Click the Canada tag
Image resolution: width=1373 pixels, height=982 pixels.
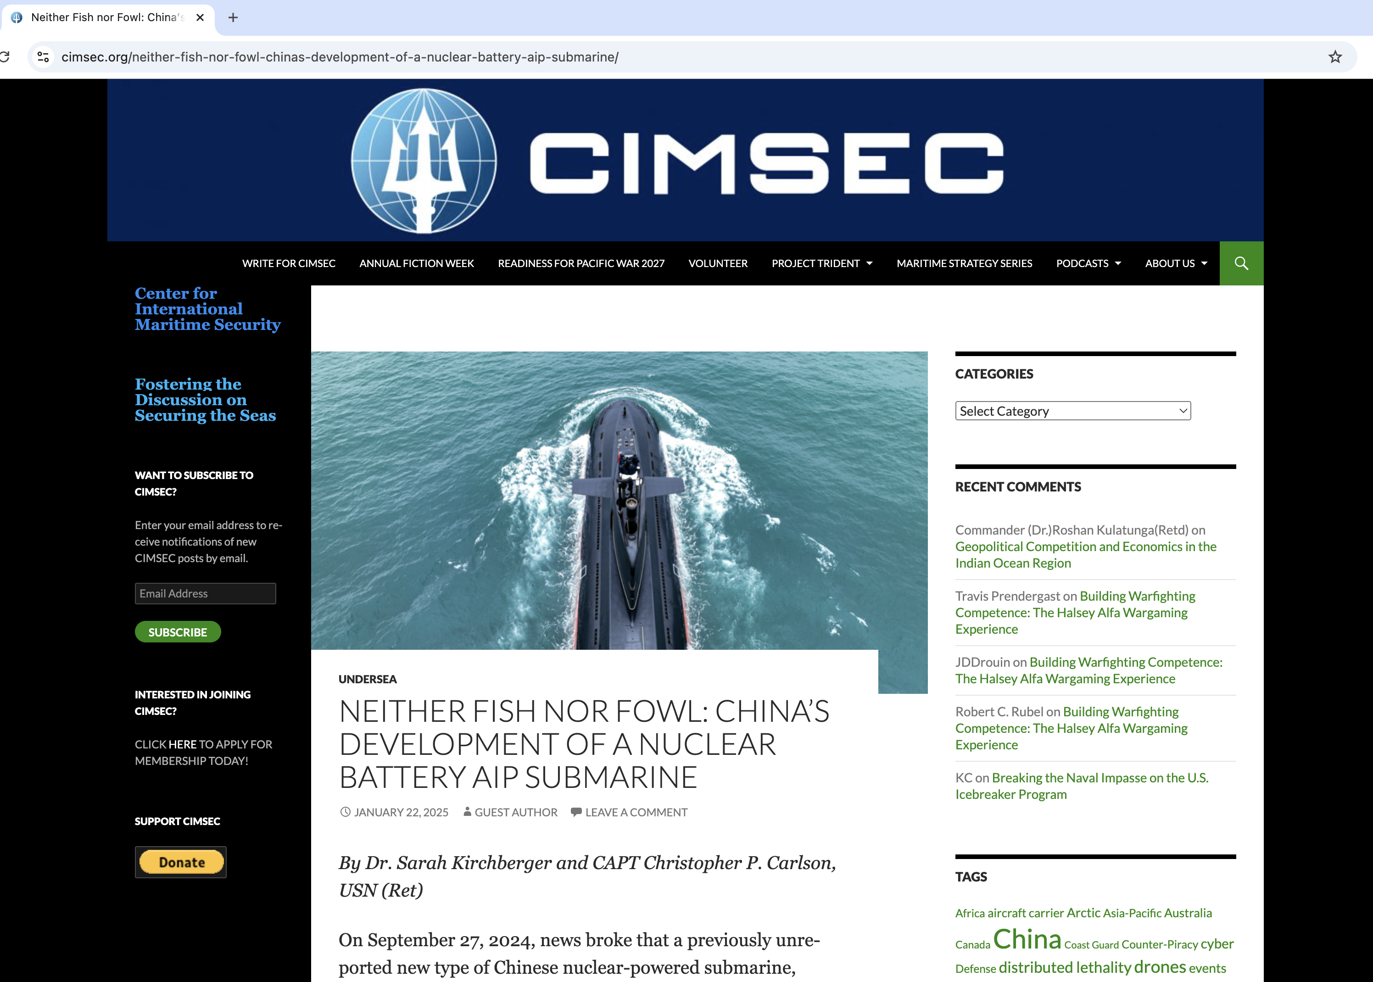click(973, 944)
